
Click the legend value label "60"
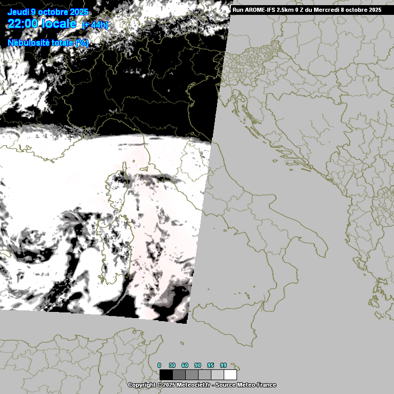tap(185, 365)
